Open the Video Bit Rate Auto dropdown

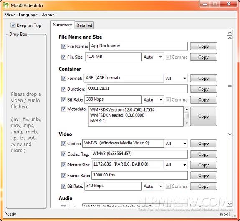[153, 186]
